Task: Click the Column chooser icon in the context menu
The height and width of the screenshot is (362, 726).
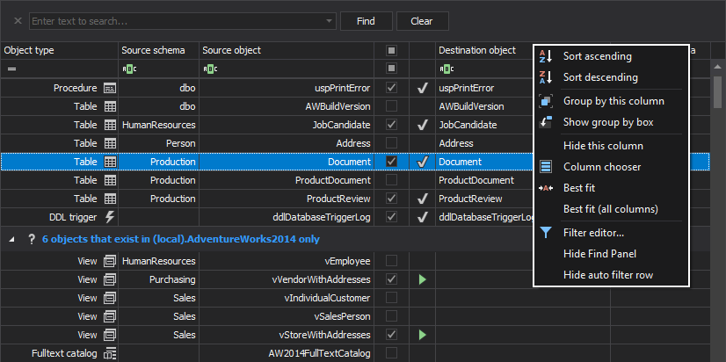Action: coord(546,167)
